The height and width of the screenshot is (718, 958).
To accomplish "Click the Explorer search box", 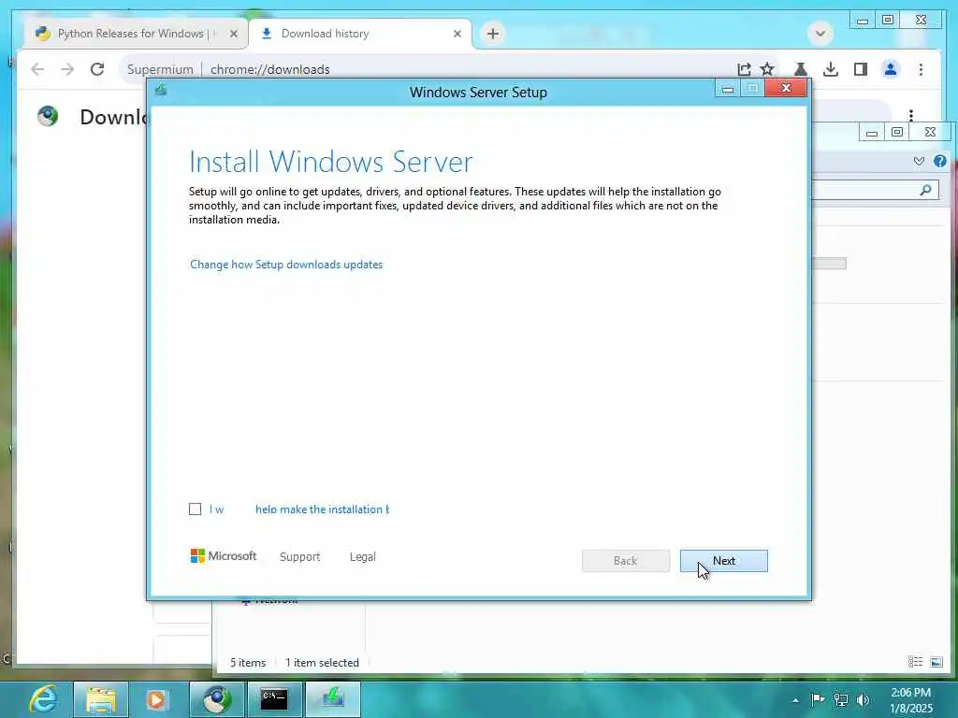I will [877, 191].
